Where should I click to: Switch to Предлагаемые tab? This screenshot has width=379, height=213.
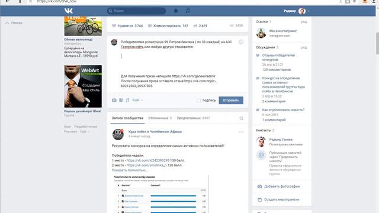[194, 118]
